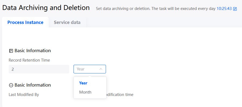Image resolution: width=242 pixels, height=107 pixels.
Task: Click the task description text in header
Action: [155, 9]
